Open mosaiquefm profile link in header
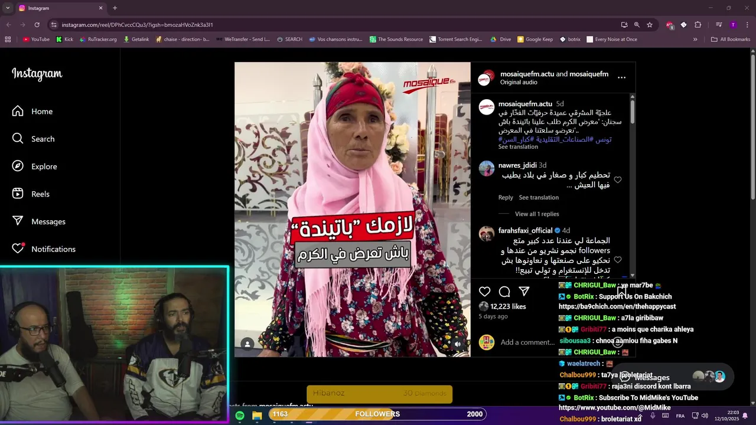The width and height of the screenshot is (756, 425). (589, 74)
